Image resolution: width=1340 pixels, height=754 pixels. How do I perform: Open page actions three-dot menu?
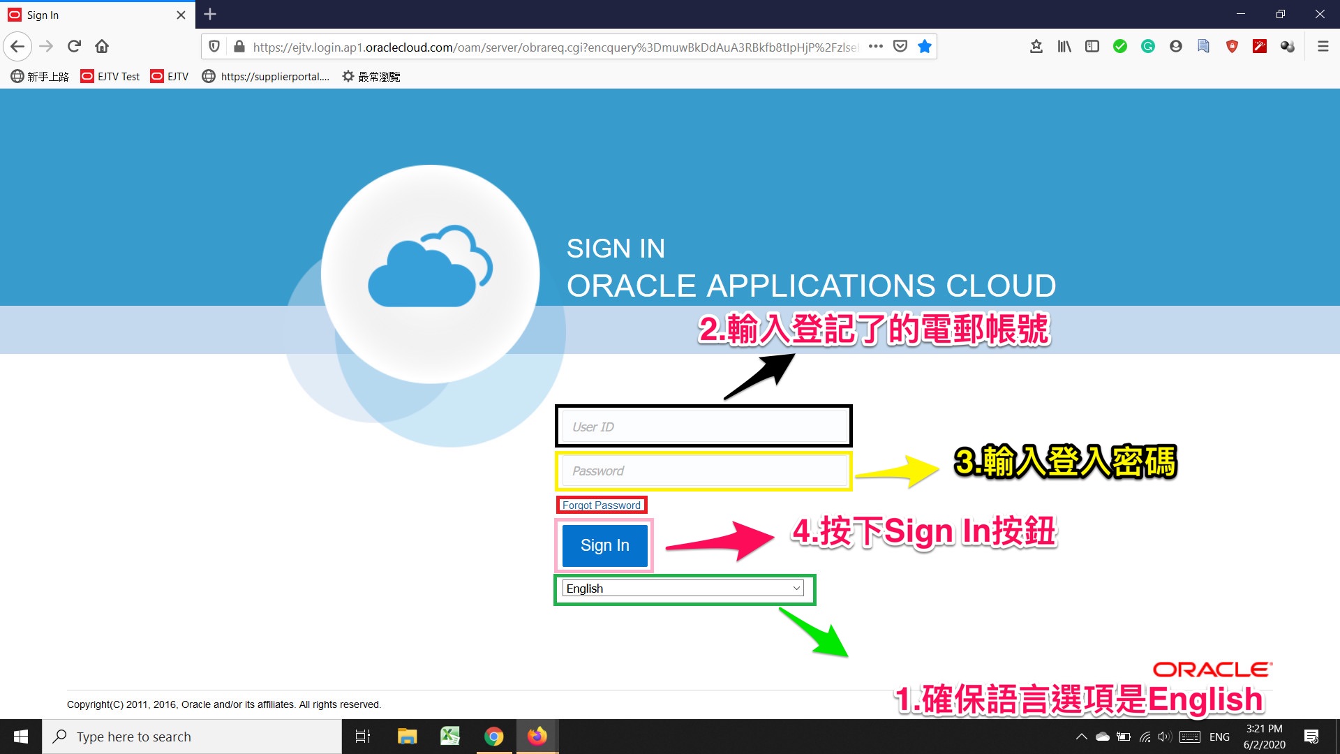click(x=876, y=47)
